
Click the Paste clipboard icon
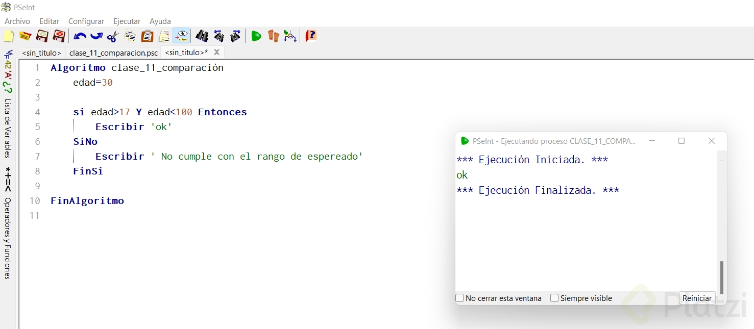pos(147,36)
